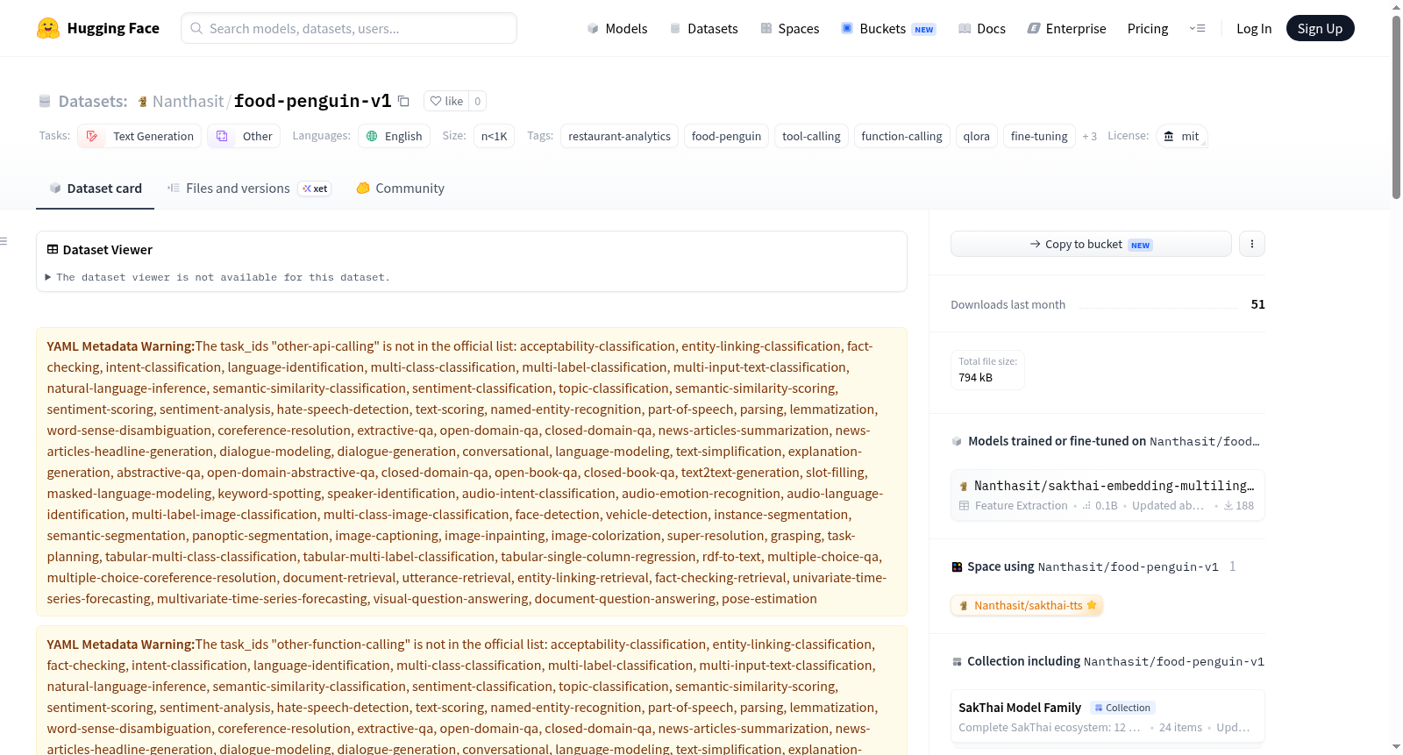
Task: Open the three-dot menu beside Copy to bucket
Action: (x=1252, y=244)
